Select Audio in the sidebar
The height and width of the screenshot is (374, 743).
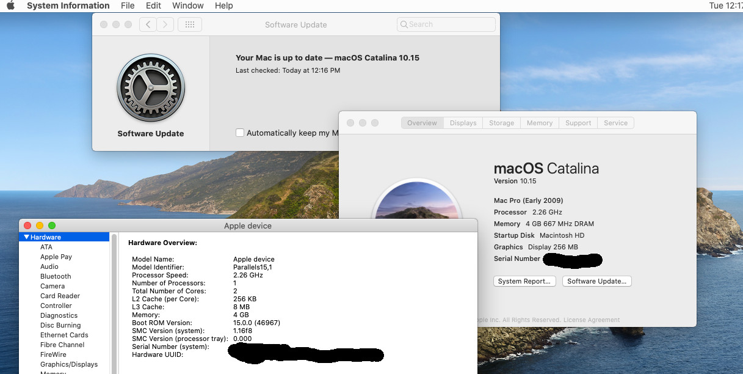click(49, 266)
